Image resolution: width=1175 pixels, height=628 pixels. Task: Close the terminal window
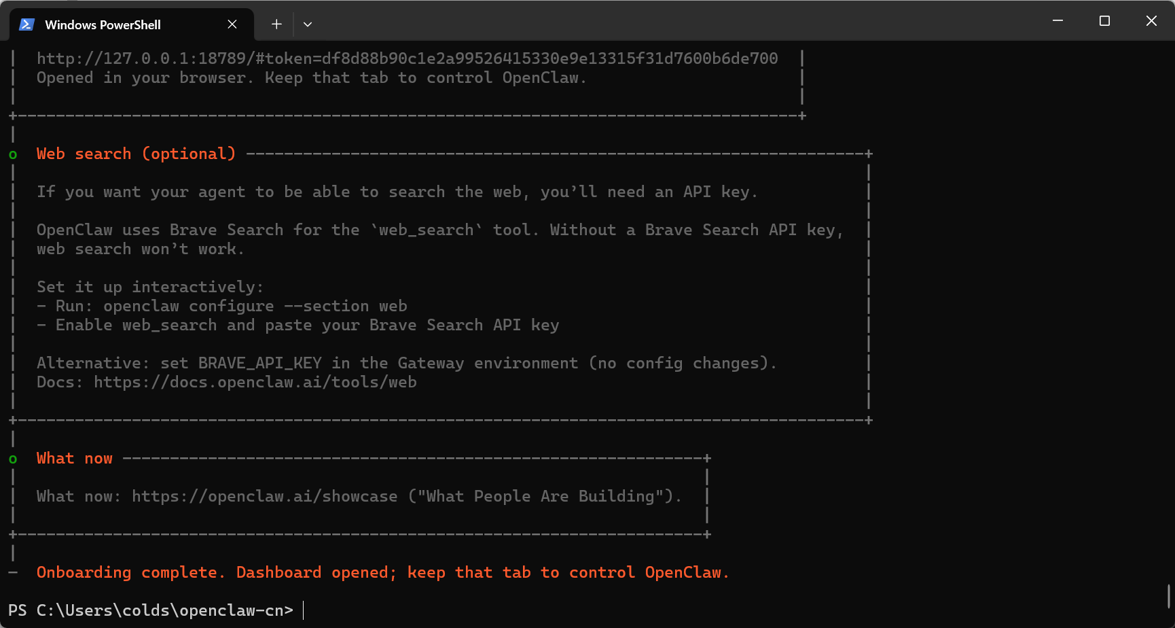(1151, 21)
